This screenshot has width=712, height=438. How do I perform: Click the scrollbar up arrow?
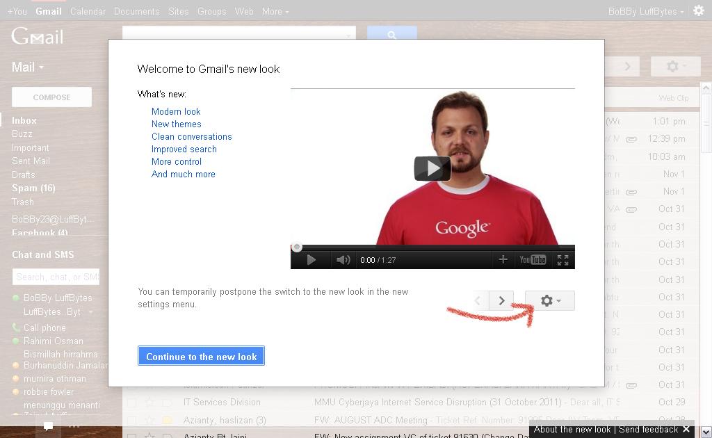(x=706, y=88)
